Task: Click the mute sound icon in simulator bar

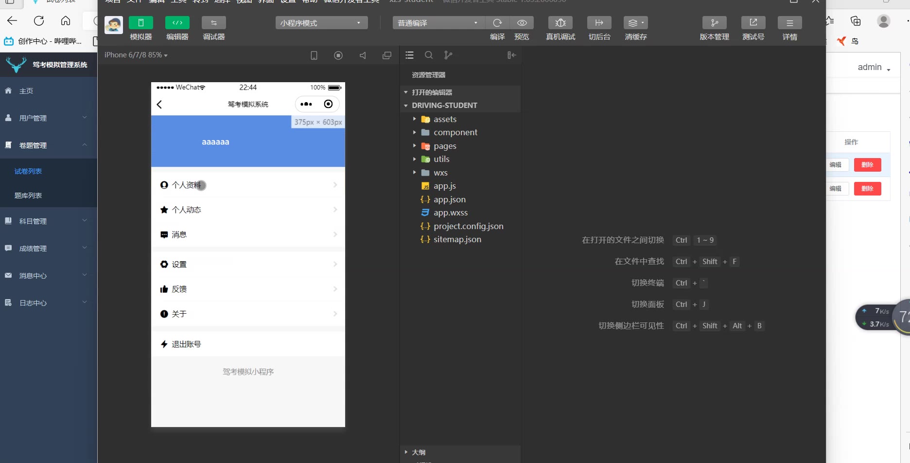Action: 363,55
